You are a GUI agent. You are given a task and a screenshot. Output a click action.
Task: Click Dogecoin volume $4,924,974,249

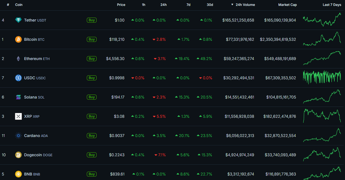(239, 155)
